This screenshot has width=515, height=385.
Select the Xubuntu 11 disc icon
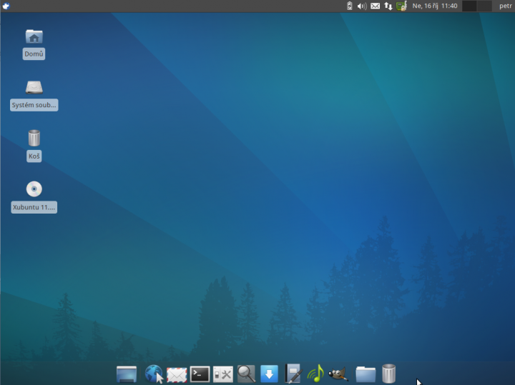point(34,189)
